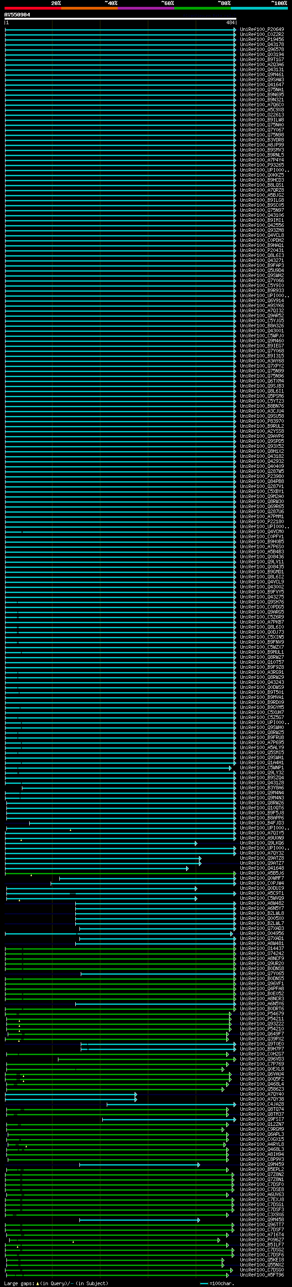Click the query end position 484
Viewport: 292px width, 1287px height.
coord(230,22)
